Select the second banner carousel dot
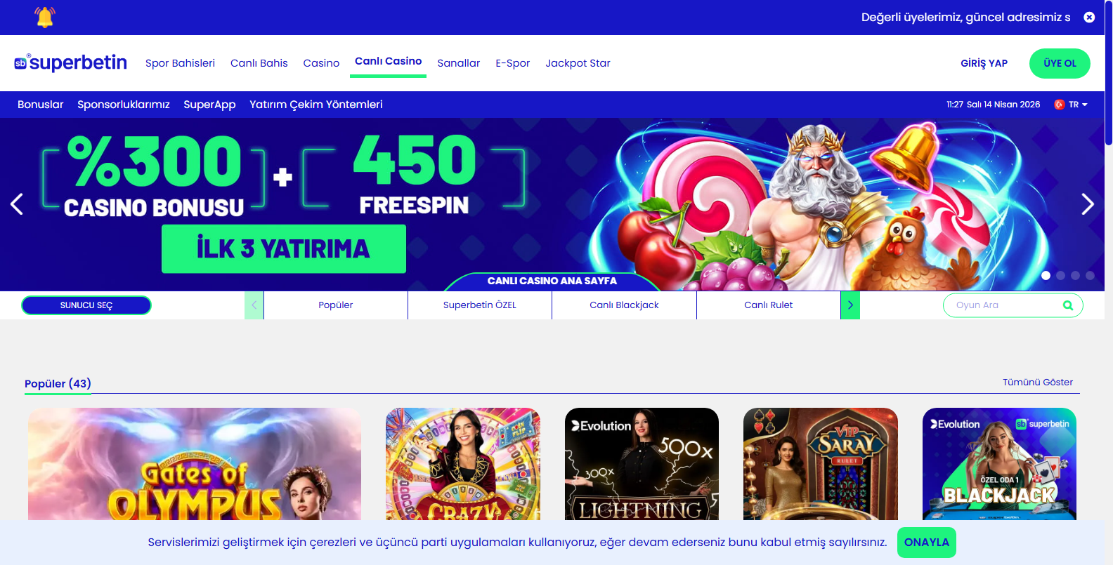Screen dimensions: 1113x565 (x=1060, y=276)
